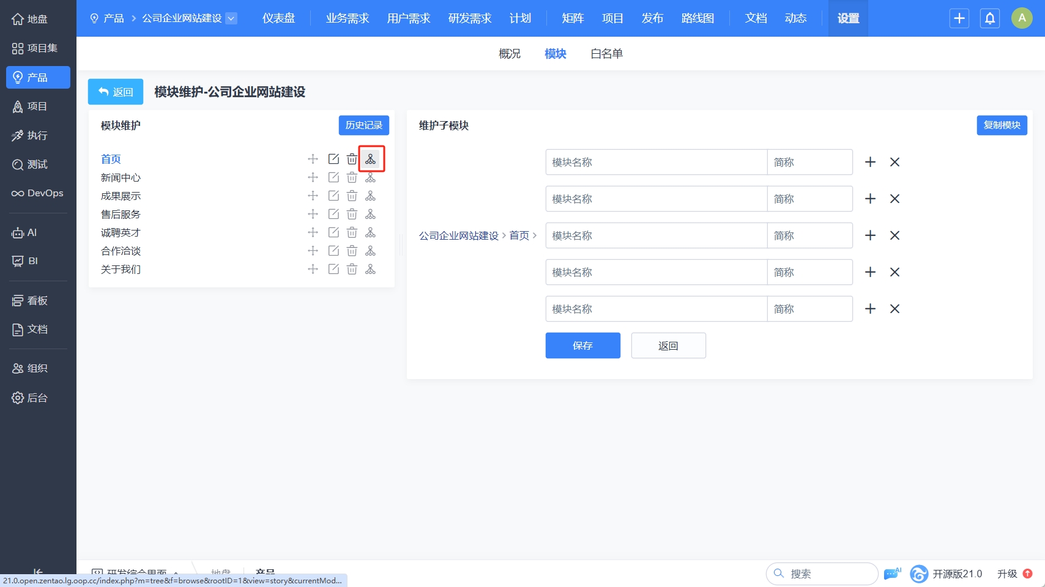Click the first 简称 input field
The image size is (1045, 587).
(x=810, y=162)
